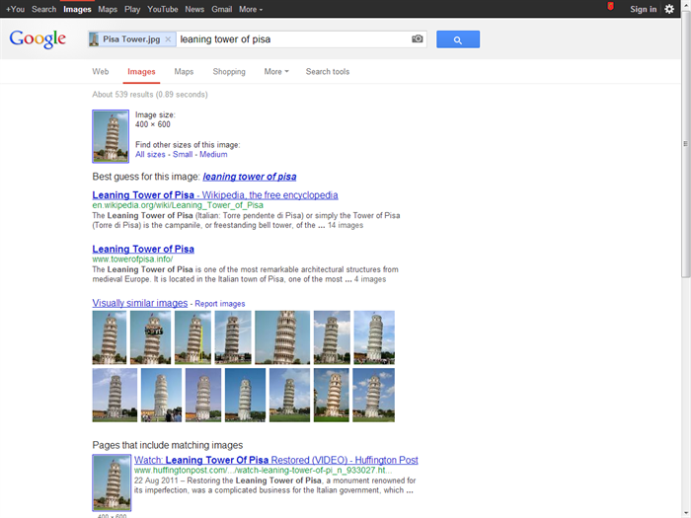Click the Google logo
The image size is (691, 518).
pos(38,39)
